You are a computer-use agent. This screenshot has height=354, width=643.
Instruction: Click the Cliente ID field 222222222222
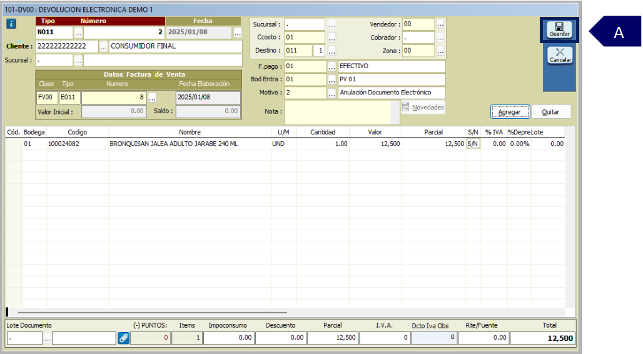pos(67,46)
